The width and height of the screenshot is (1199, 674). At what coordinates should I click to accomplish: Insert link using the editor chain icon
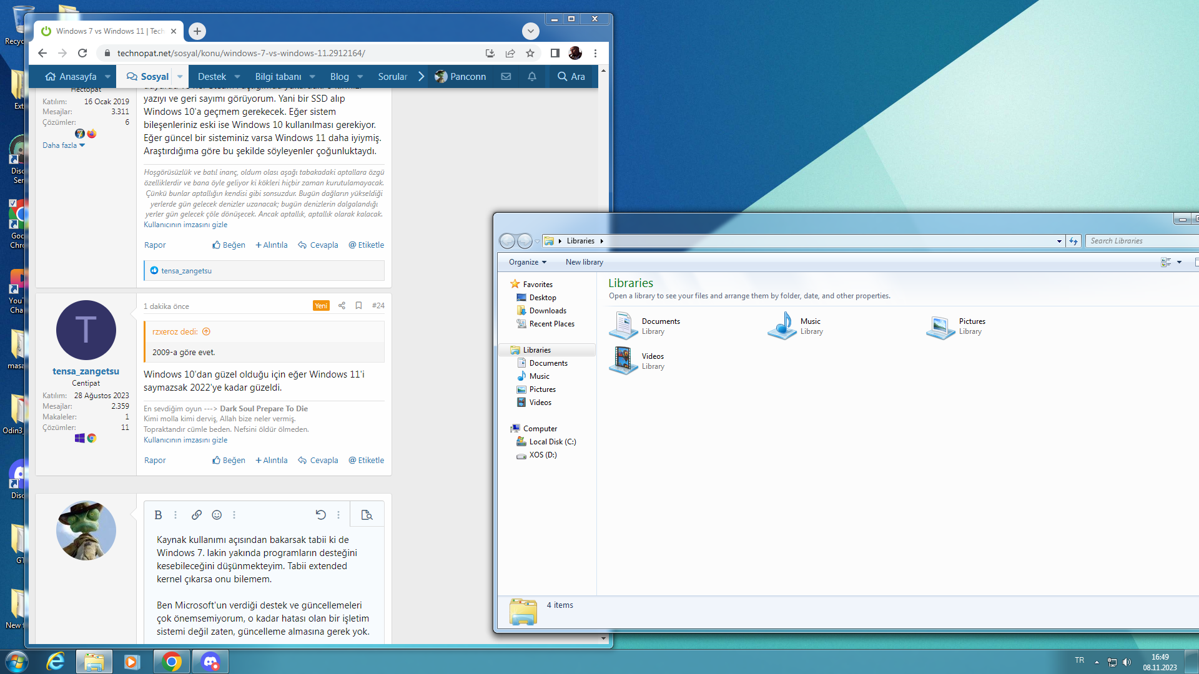coord(196,515)
